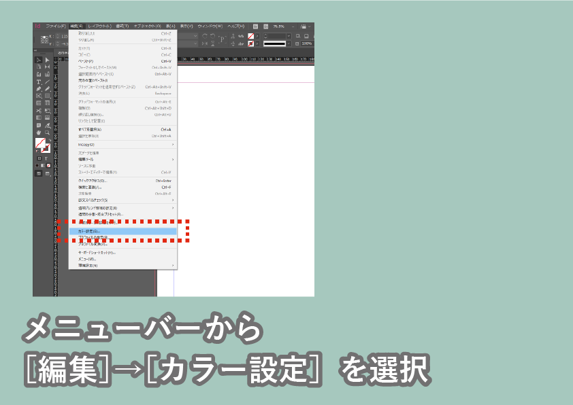The image size is (573, 405).
Task: Collapse the toolbox with double arrows
Action: coord(36,51)
